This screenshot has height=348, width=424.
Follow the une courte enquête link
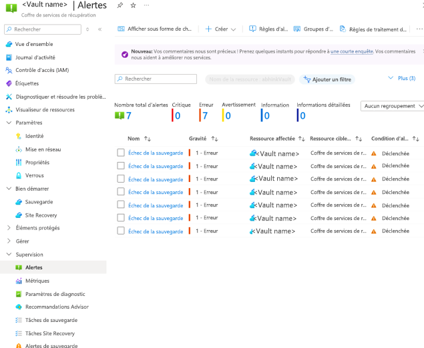(x=351, y=51)
